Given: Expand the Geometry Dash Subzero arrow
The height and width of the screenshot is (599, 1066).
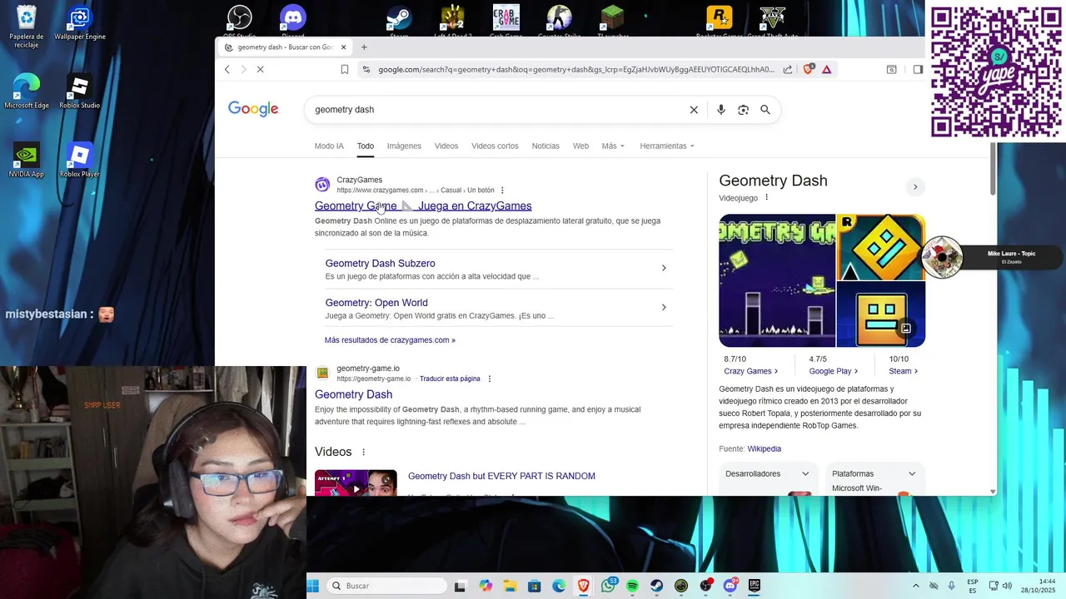Looking at the screenshot, I should [664, 268].
